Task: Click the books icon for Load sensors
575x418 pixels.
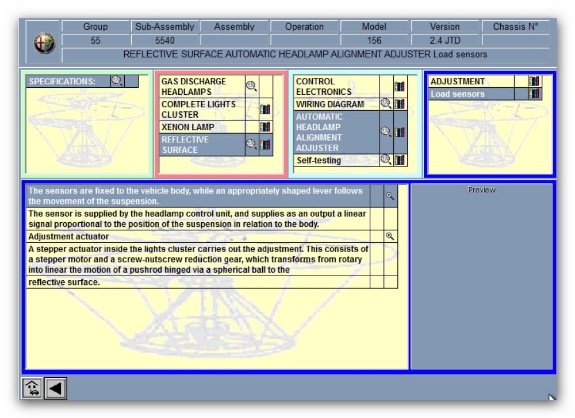Action: [x=534, y=94]
